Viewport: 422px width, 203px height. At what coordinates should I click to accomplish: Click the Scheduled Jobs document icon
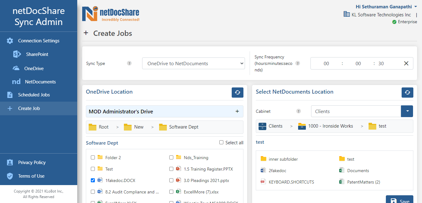point(10,95)
